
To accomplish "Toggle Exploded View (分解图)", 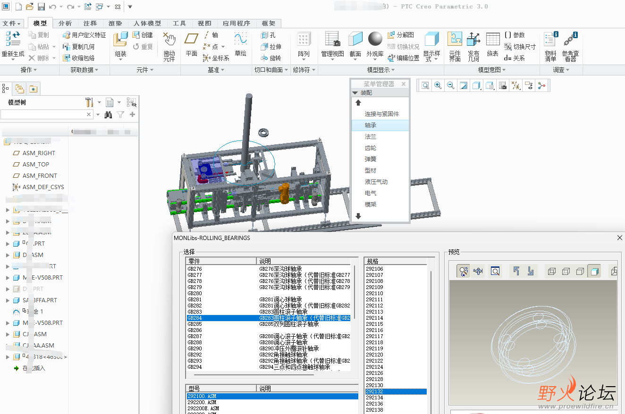I will coord(401,35).
